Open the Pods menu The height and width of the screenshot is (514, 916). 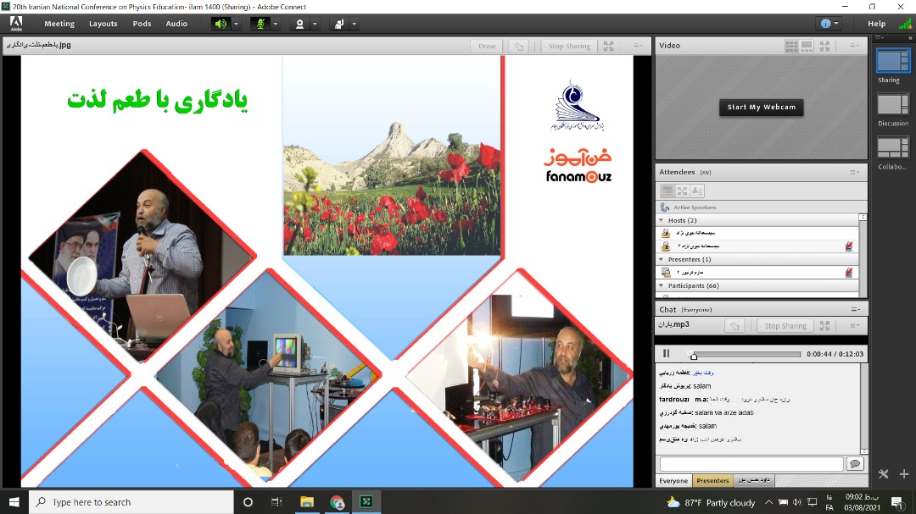point(142,24)
